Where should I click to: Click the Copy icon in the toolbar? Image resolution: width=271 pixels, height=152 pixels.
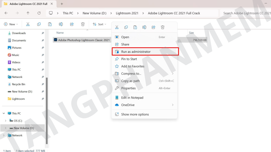coord(39,24)
